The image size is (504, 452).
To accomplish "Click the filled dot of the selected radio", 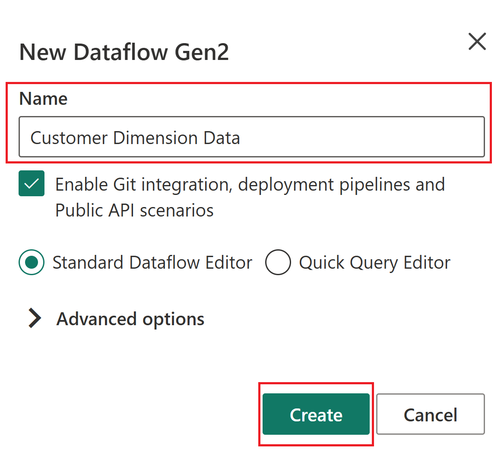I will coord(32,263).
